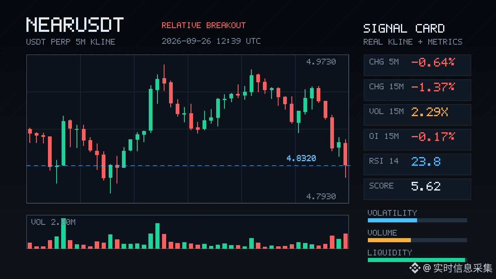
Task: Click the 4.8320 current price label
Action: [301, 158]
